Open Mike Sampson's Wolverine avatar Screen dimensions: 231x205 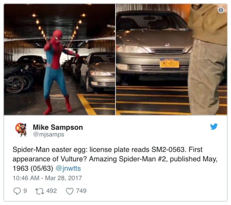pos(21,129)
